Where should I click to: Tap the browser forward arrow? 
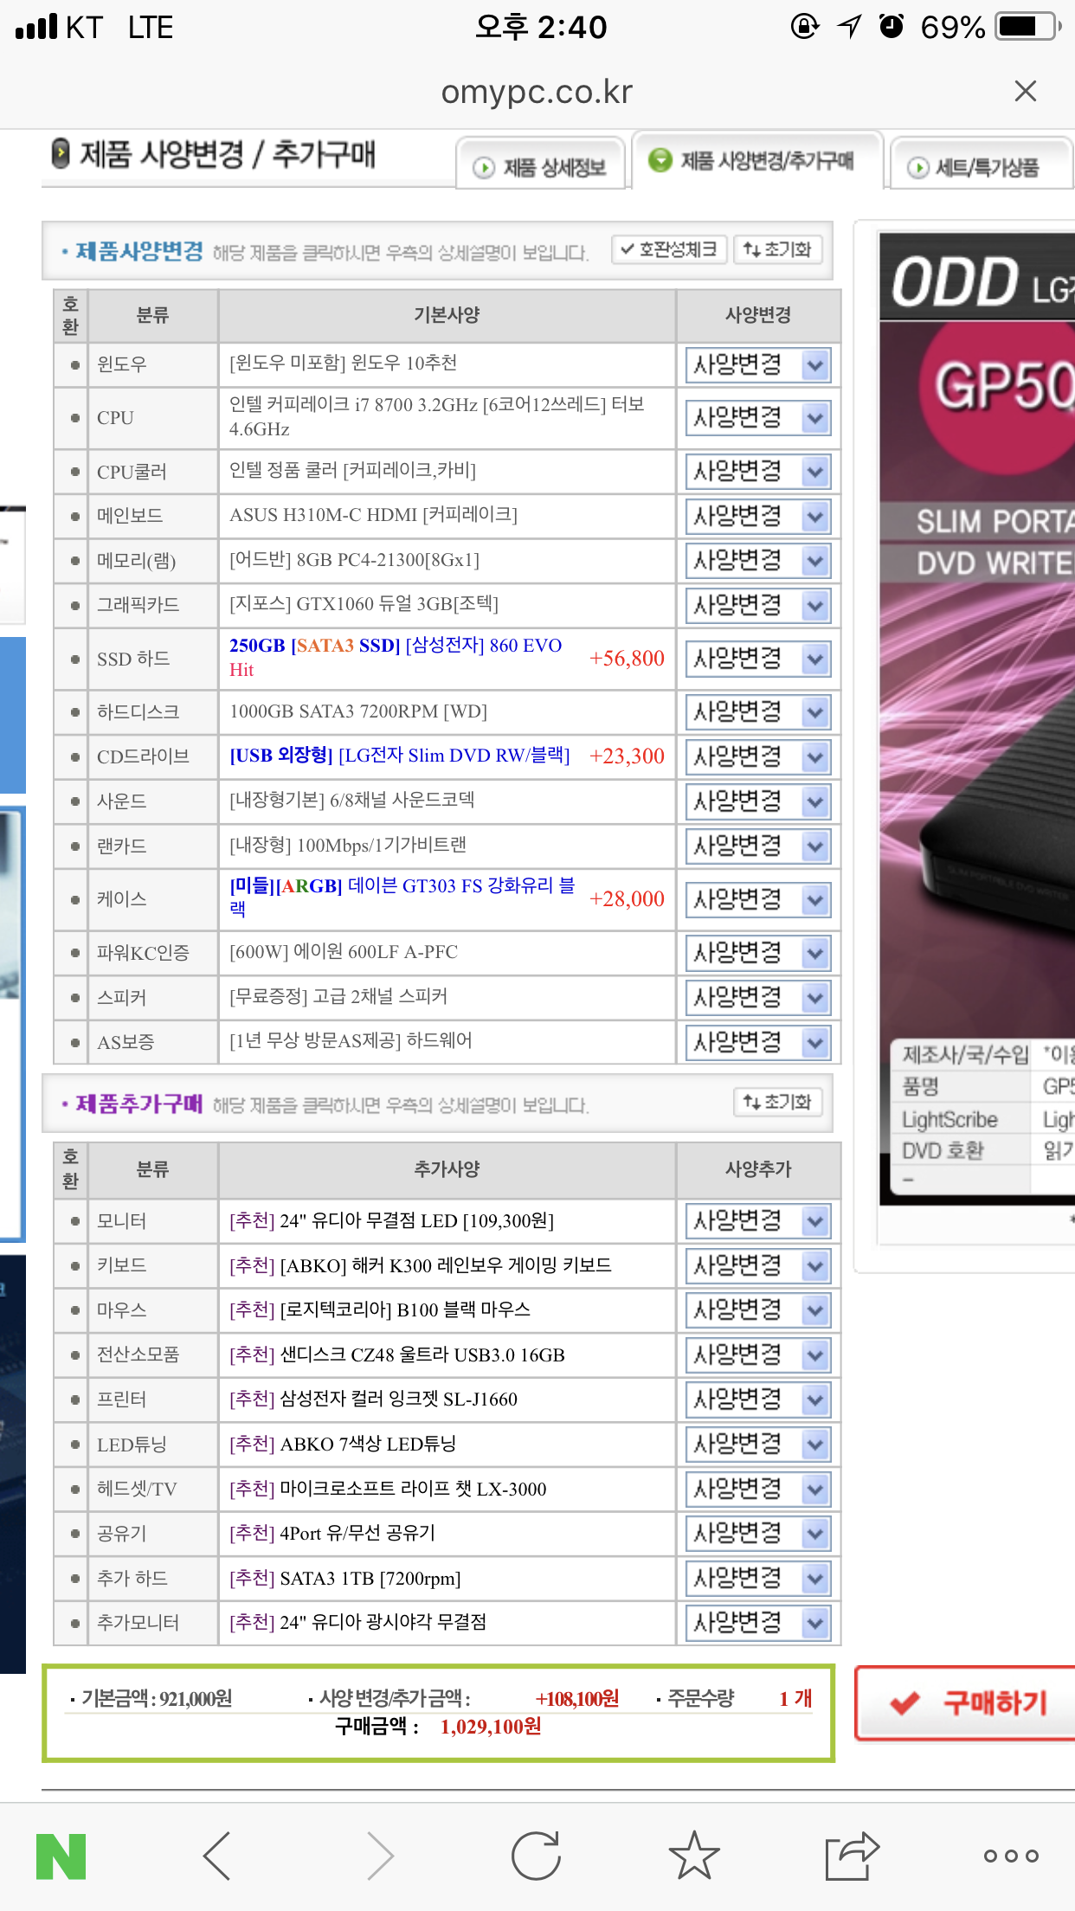[379, 1856]
